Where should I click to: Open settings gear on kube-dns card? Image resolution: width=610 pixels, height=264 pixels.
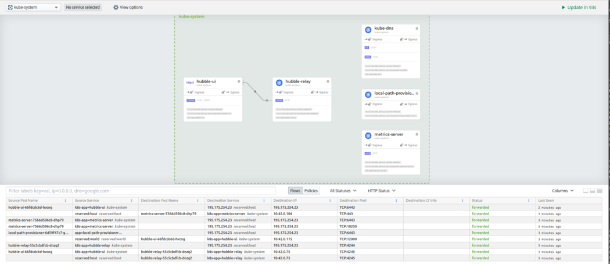point(417,28)
